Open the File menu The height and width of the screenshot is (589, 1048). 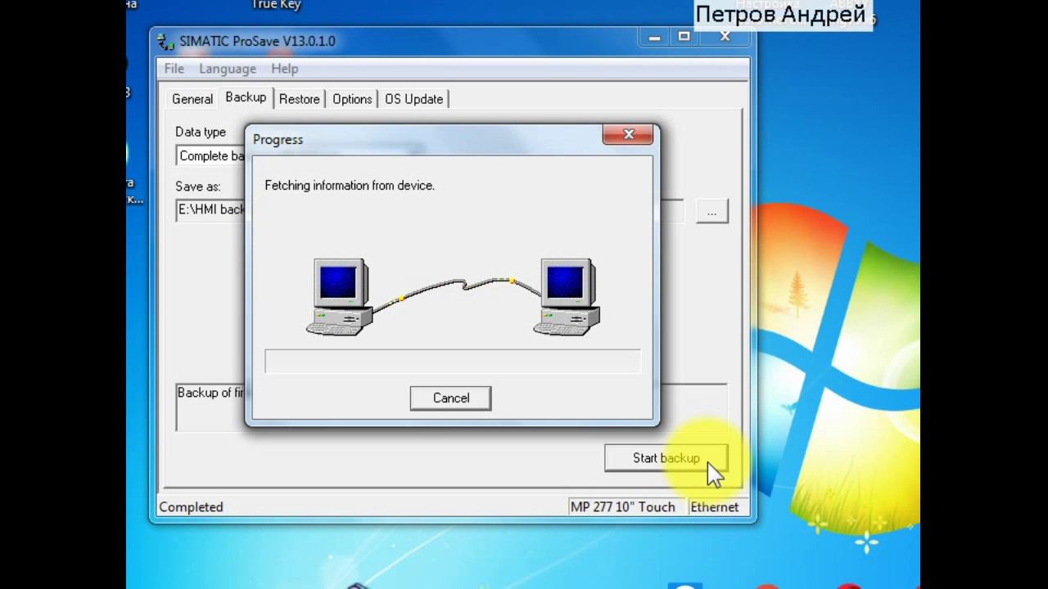point(174,69)
